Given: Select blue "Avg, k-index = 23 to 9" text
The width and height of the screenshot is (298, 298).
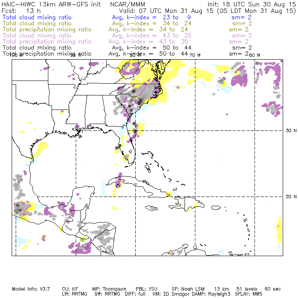Looking at the screenshot, I should (151, 17).
